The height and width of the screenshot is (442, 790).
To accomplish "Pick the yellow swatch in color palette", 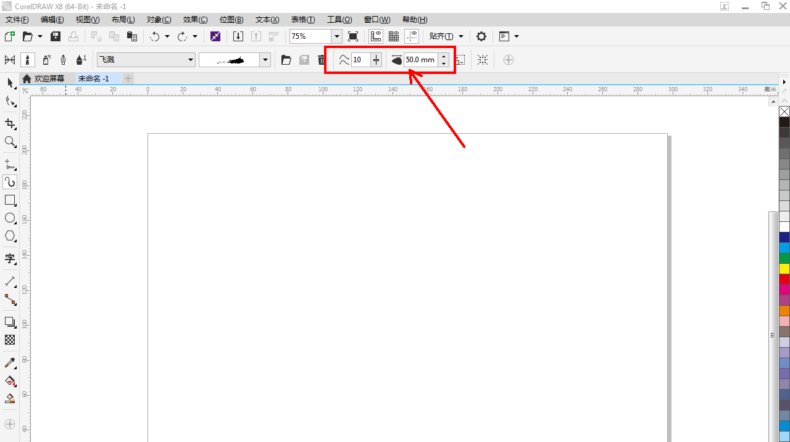I will tap(784, 269).
